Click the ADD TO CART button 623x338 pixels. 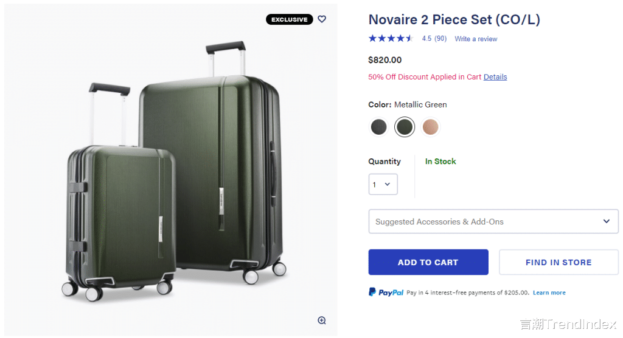428,262
